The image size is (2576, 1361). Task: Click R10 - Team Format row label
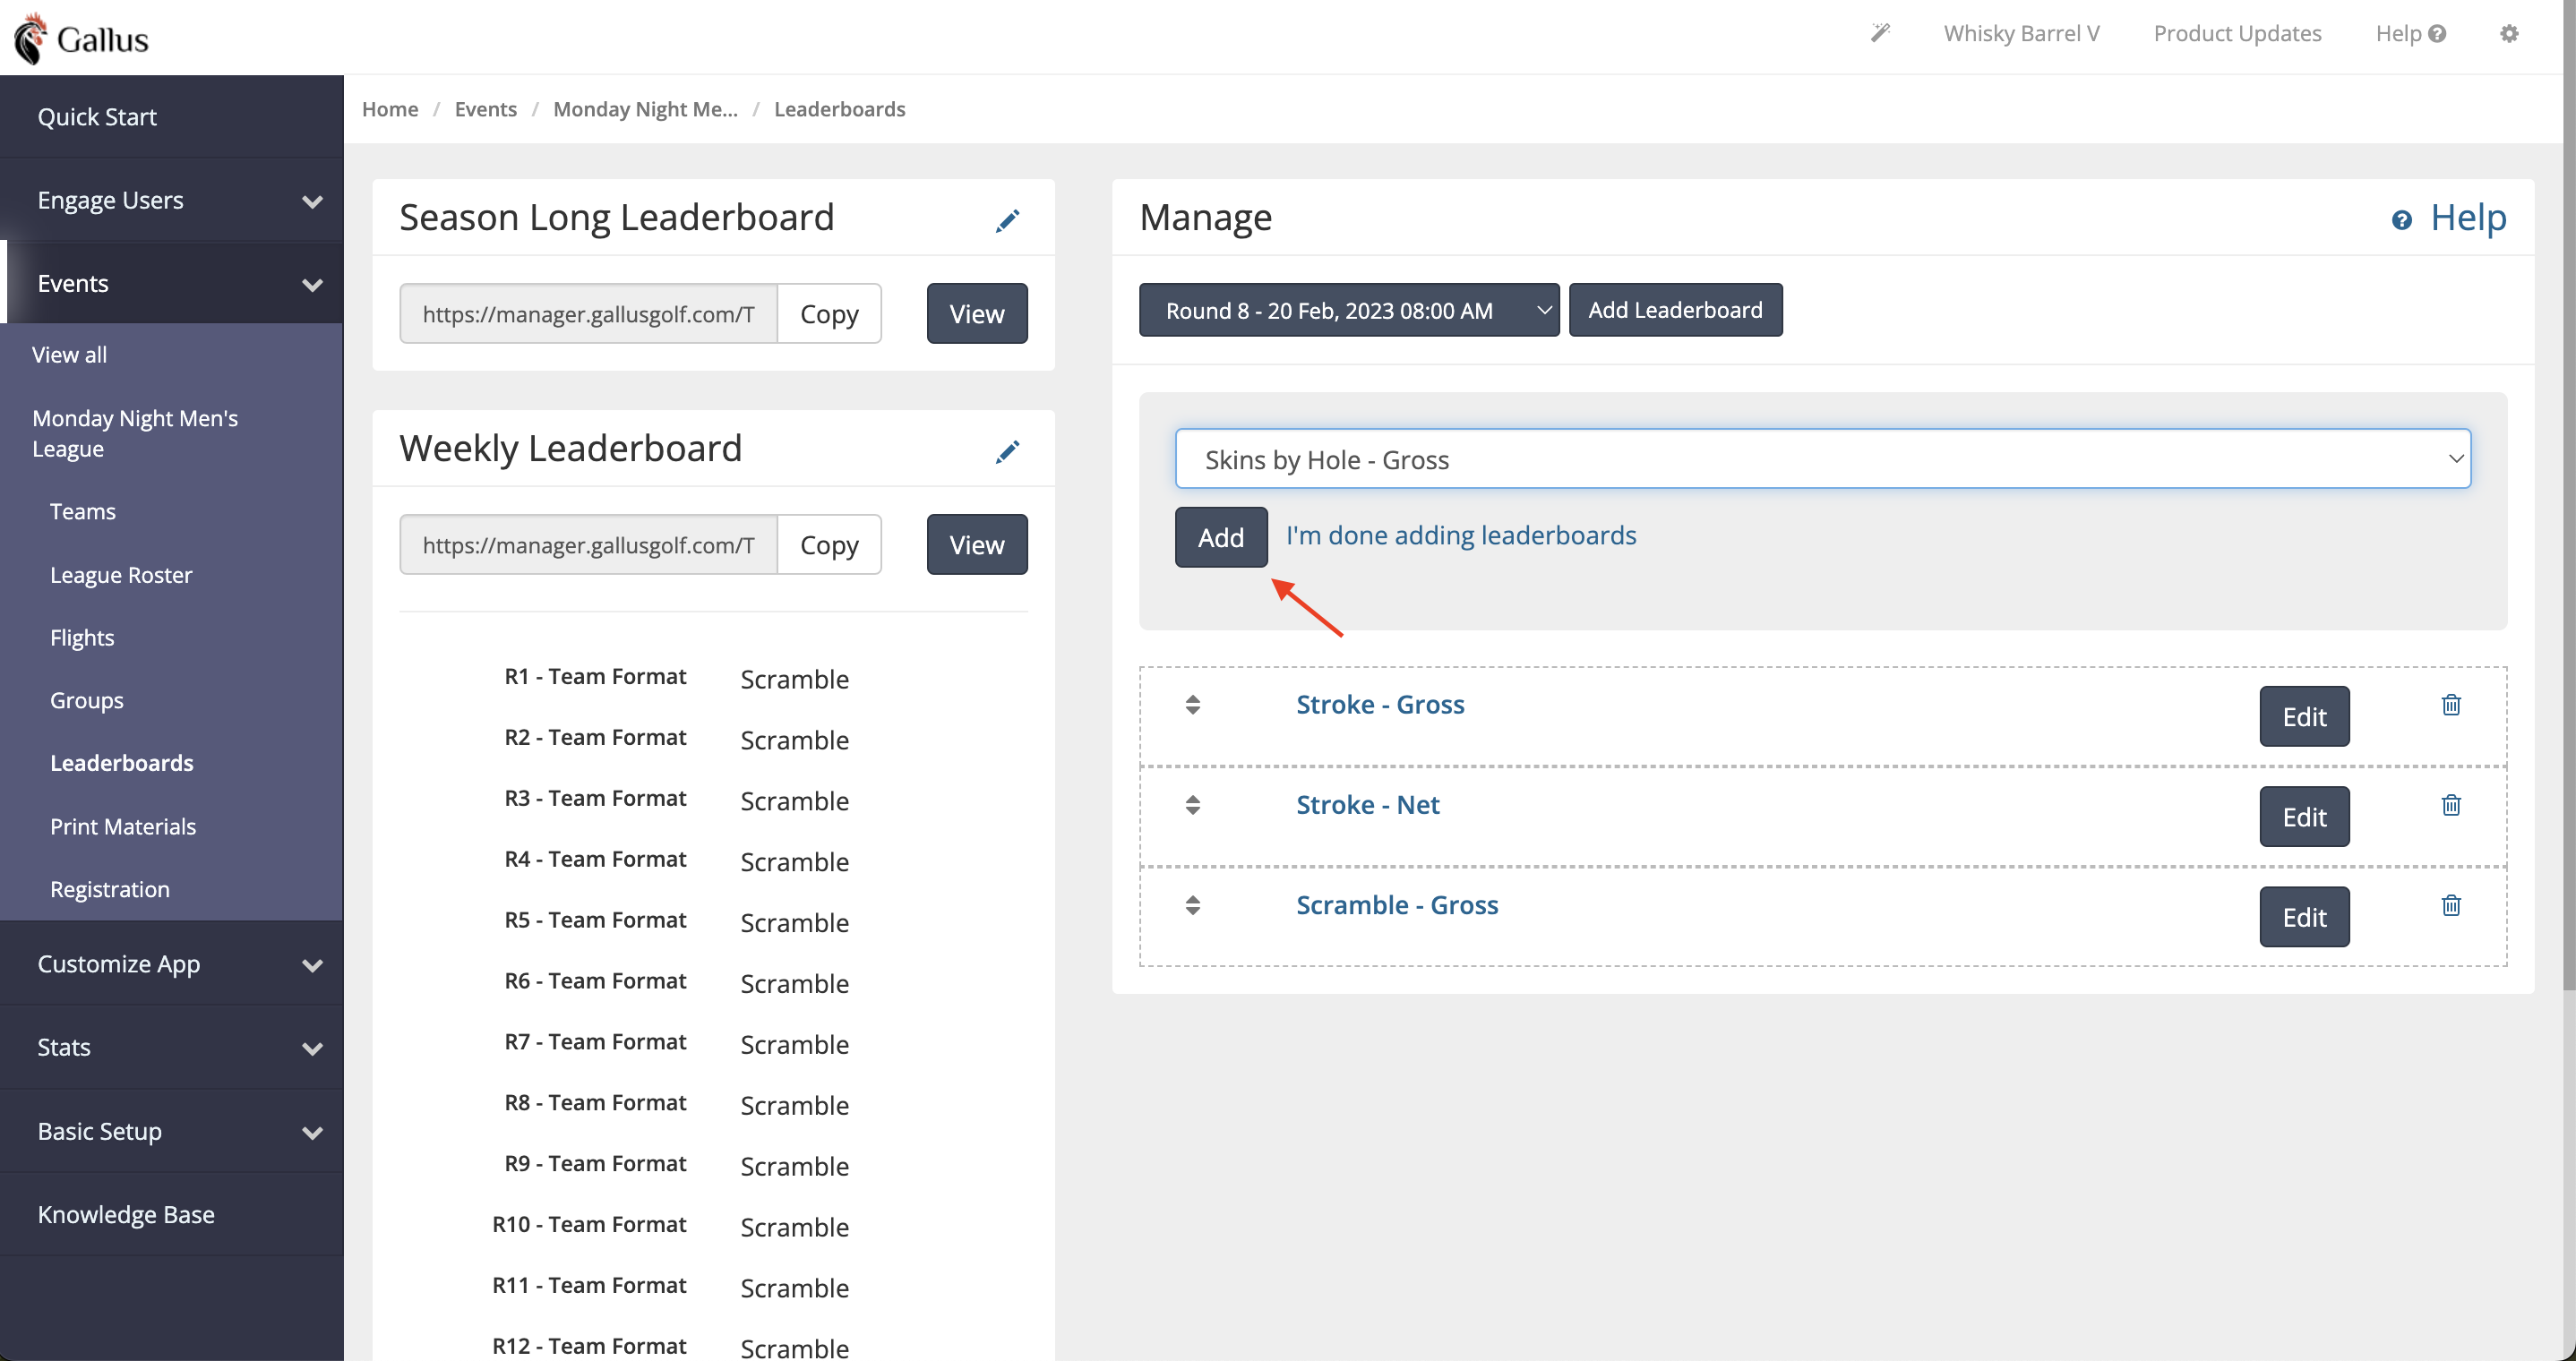[589, 1225]
